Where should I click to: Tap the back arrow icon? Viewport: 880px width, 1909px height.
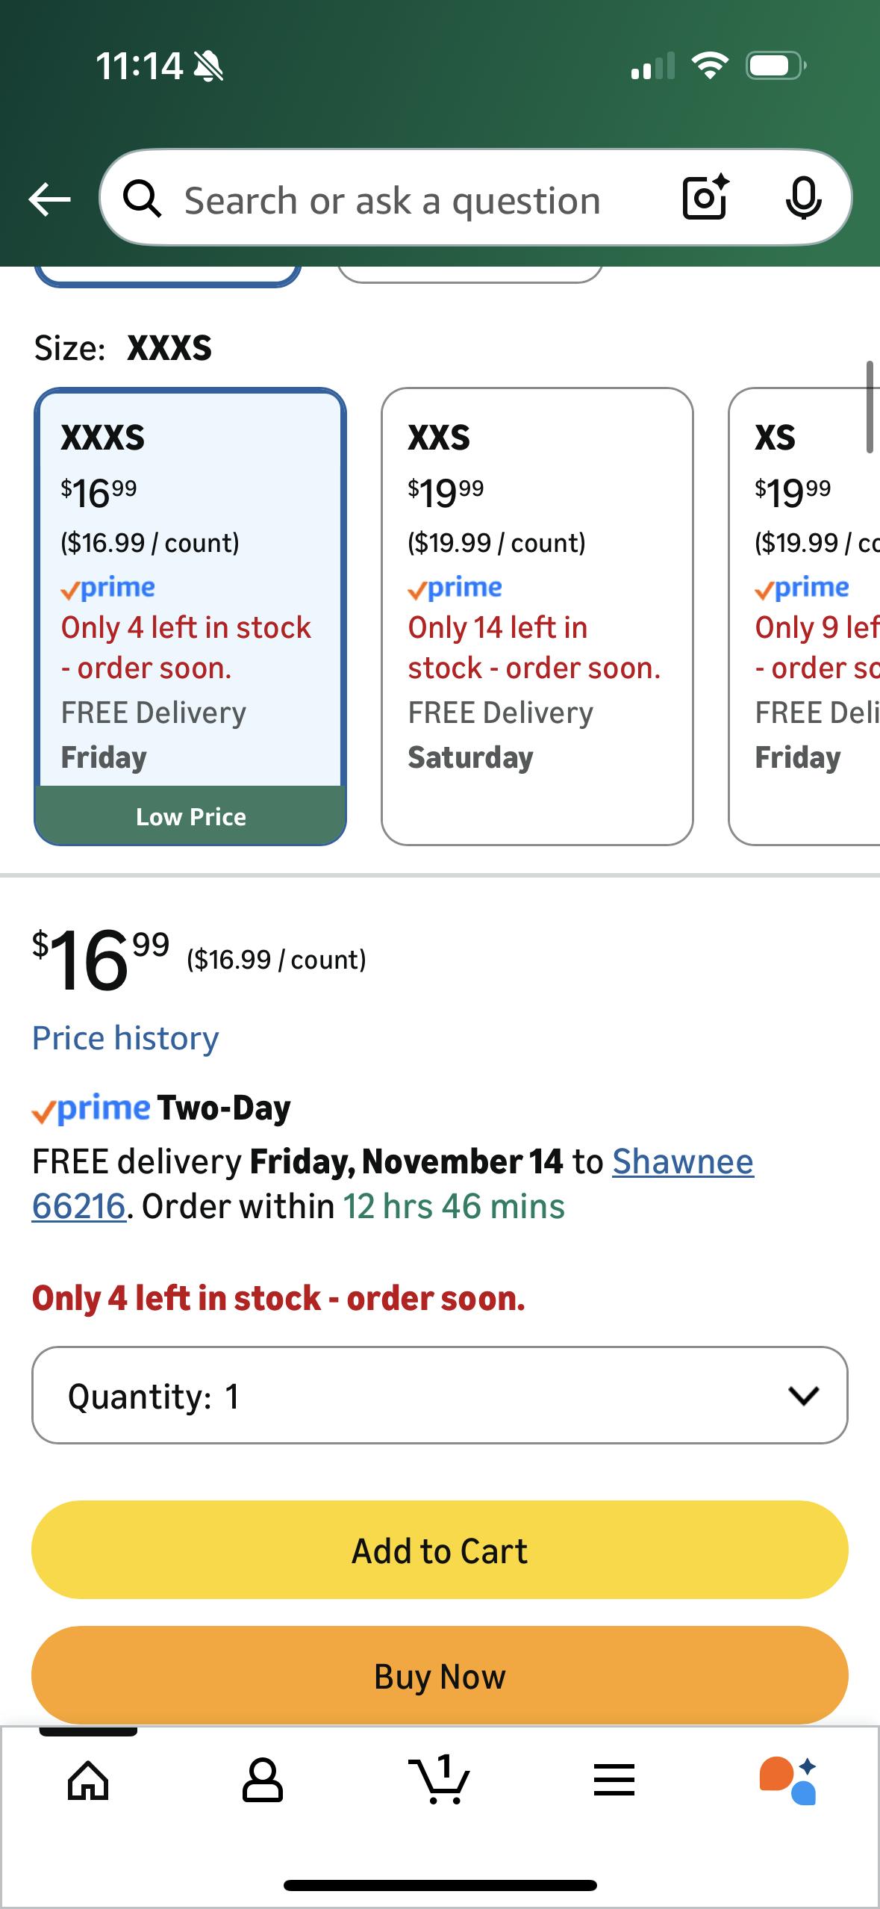[x=49, y=199]
